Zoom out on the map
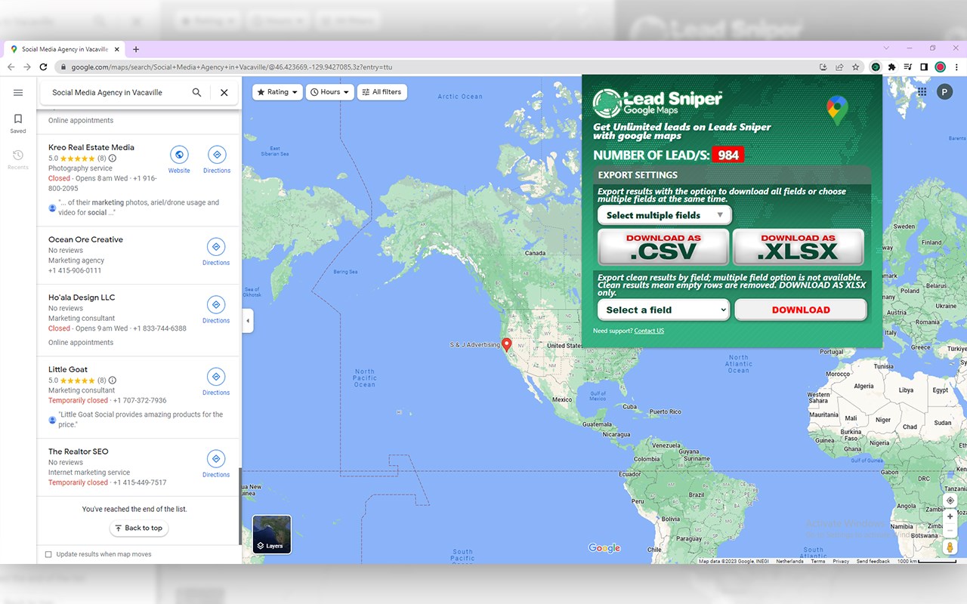967x604 pixels. point(950,530)
